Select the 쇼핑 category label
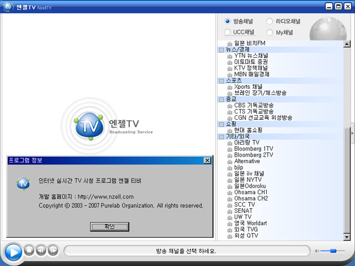Image resolution: width=355 pixels, height=266 pixels. [x=231, y=124]
